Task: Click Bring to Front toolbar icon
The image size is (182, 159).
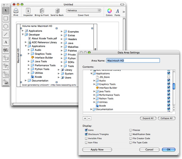Action: [42, 11]
